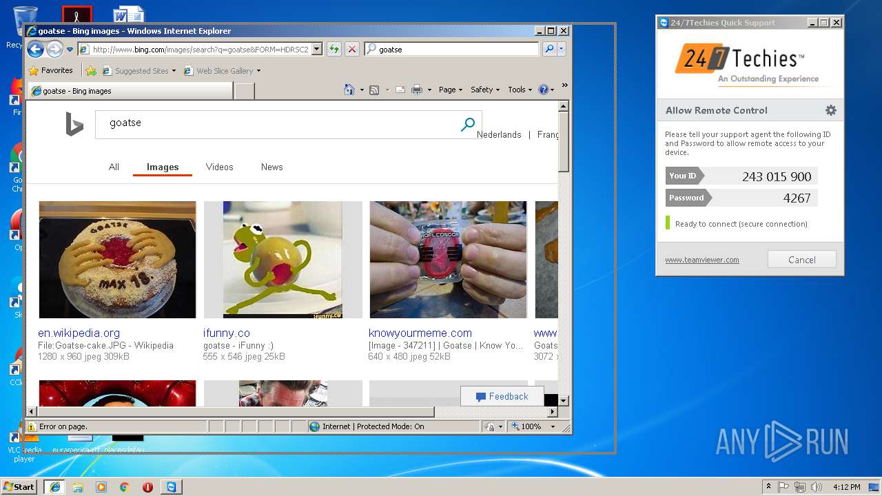This screenshot has height=496, width=882.
Task: Open Internet Explorer from the taskbar
Action: [54, 487]
